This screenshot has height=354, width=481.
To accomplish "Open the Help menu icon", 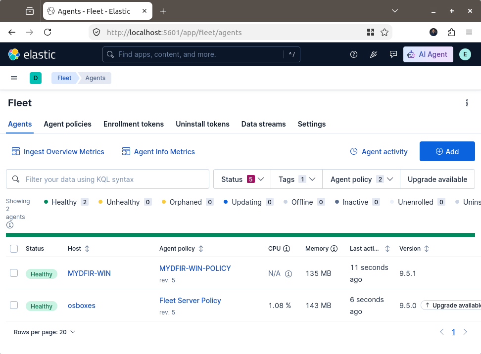I will pyautogui.click(x=354, y=54).
